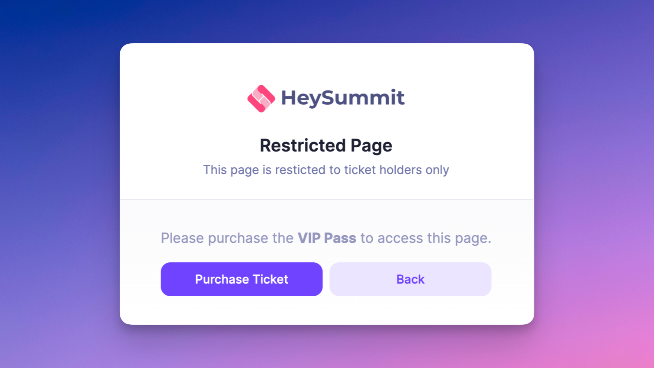Click the word "Page" in the heading

[x=371, y=146]
